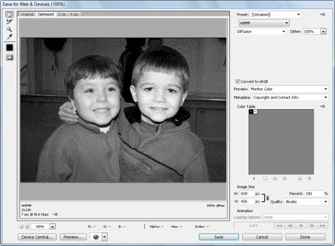
Task: Click the black eyedropper color swatch
Action: [9, 48]
